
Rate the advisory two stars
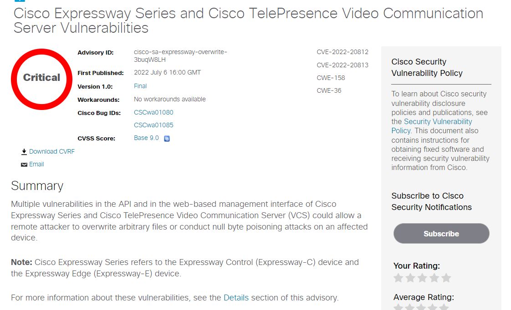[410, 278]
